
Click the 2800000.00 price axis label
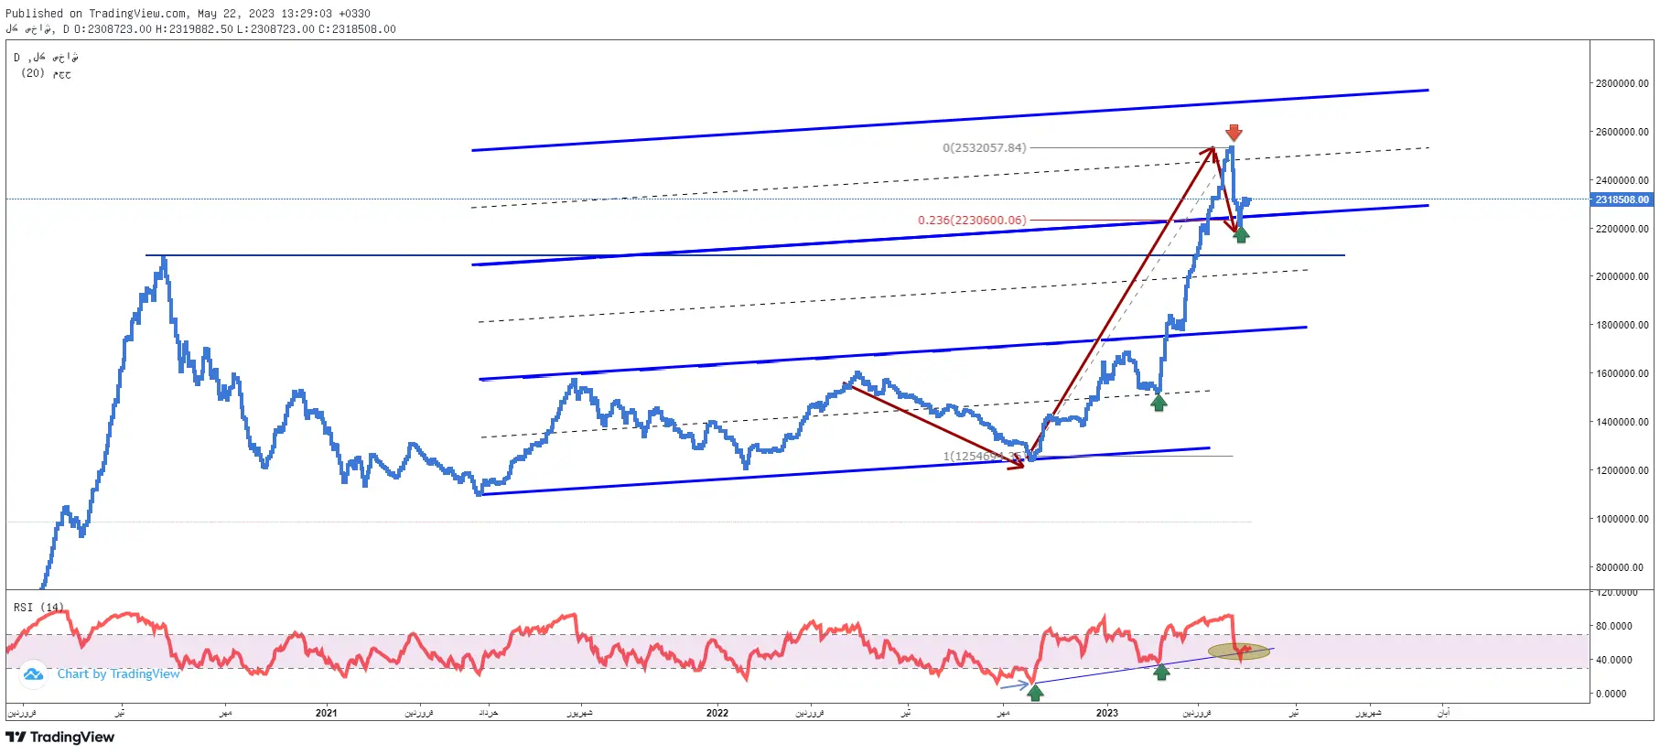click(1622, 83)
